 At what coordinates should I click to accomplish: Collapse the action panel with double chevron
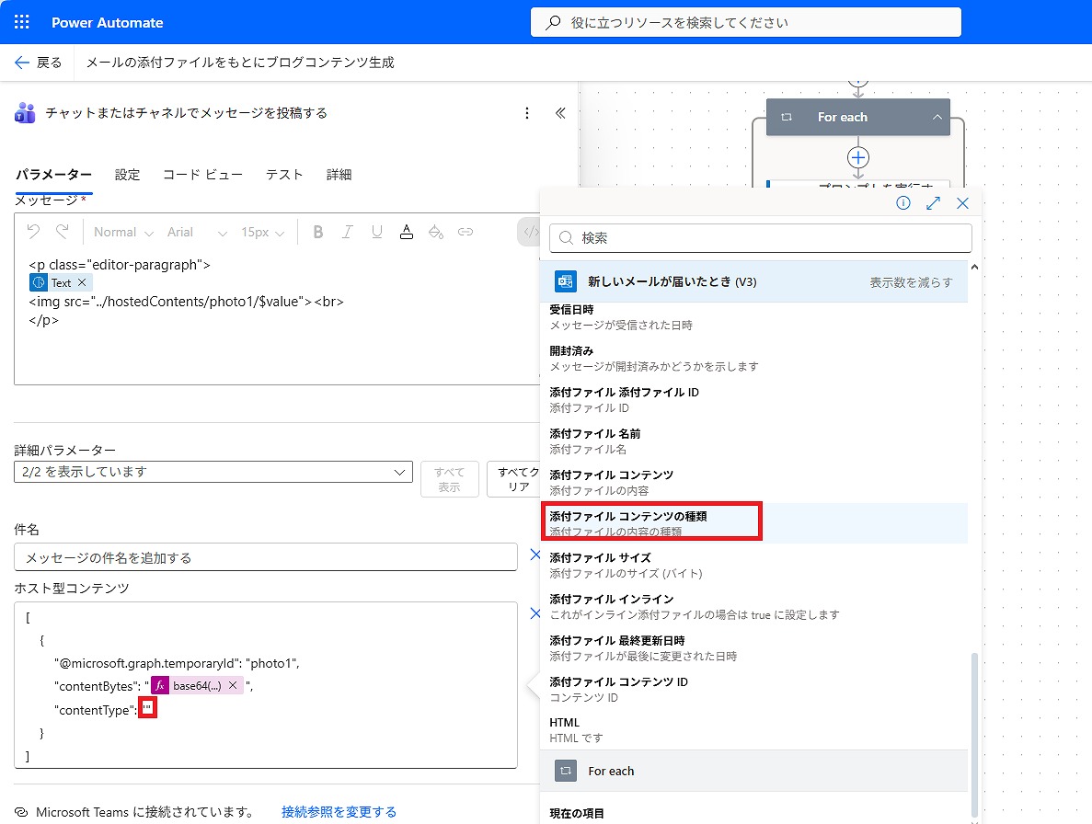[x=560, y=113]
